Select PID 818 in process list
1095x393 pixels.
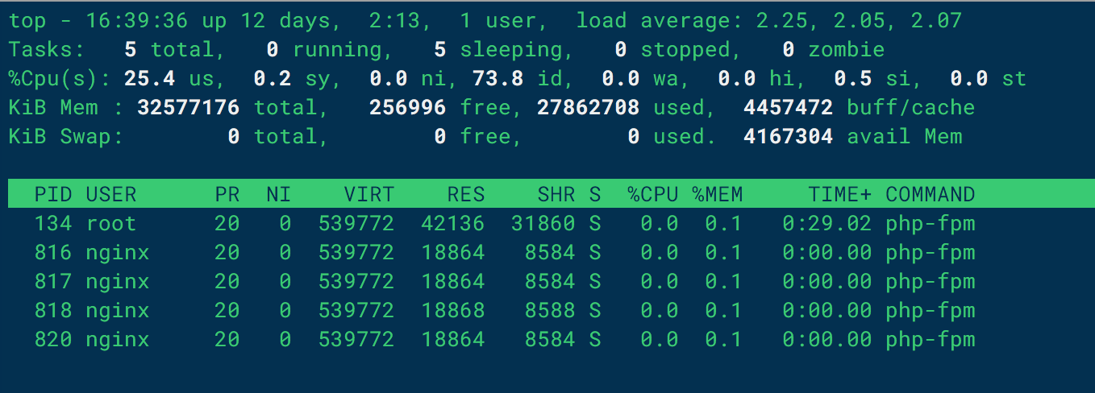(x=53, y=310)
